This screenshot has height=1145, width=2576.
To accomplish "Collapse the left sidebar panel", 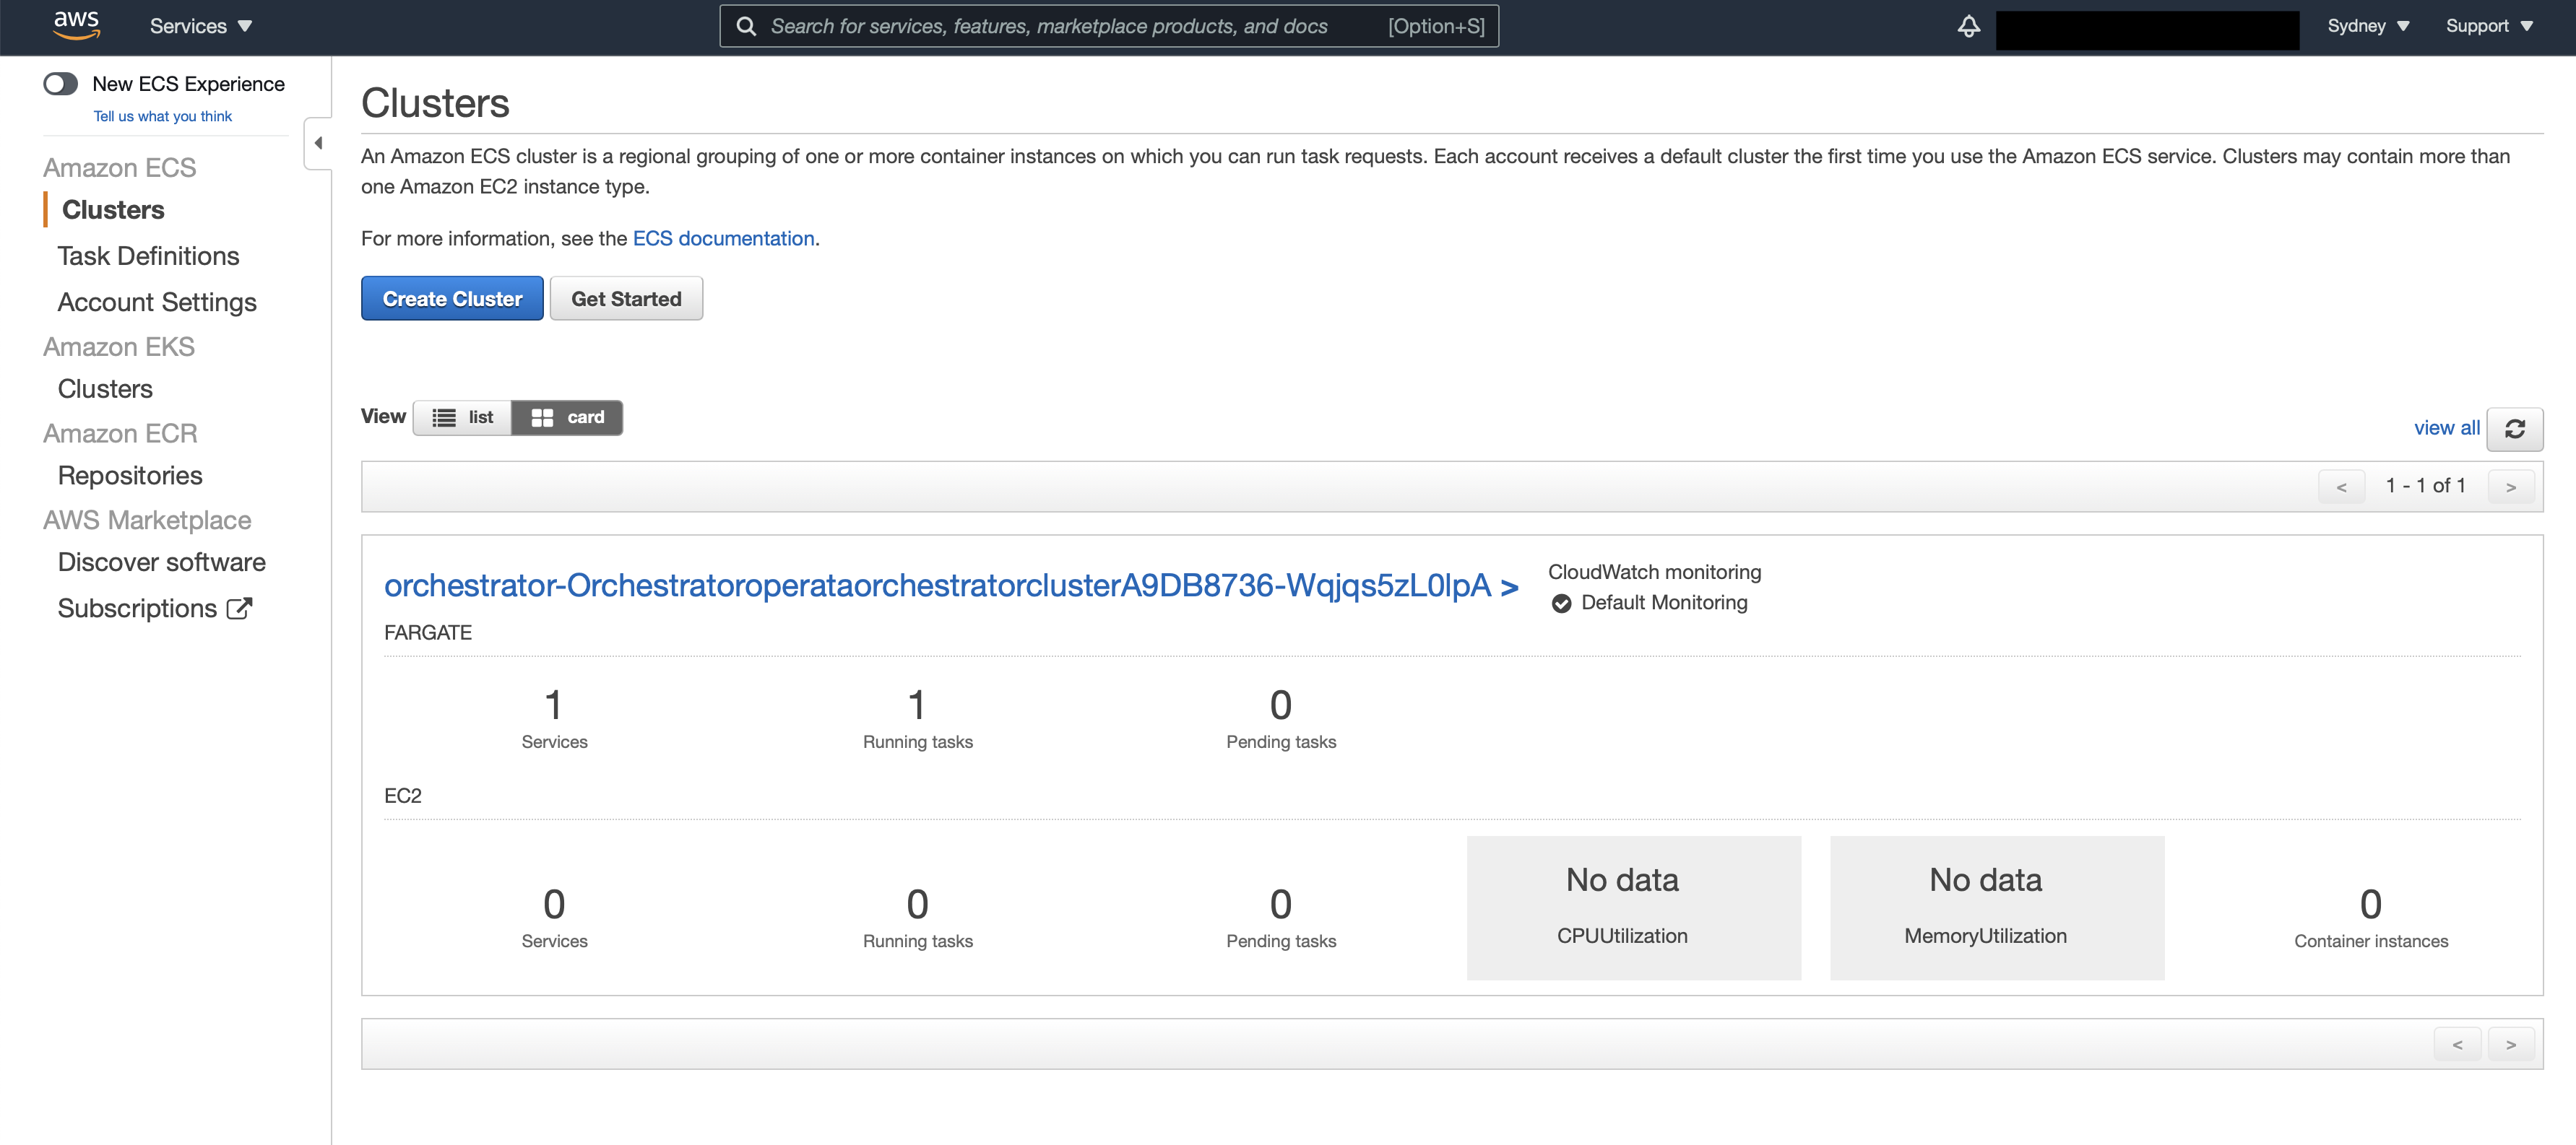I will coord(318,144).
